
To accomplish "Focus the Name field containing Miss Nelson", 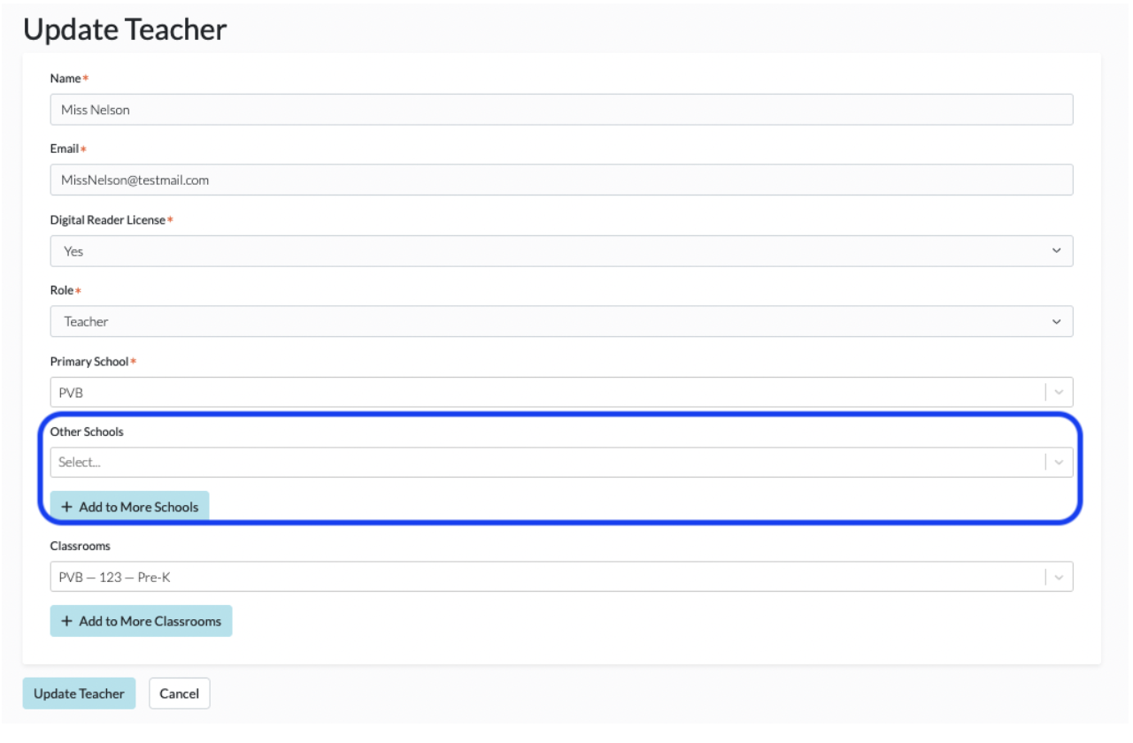I will (x=561, y=110).
